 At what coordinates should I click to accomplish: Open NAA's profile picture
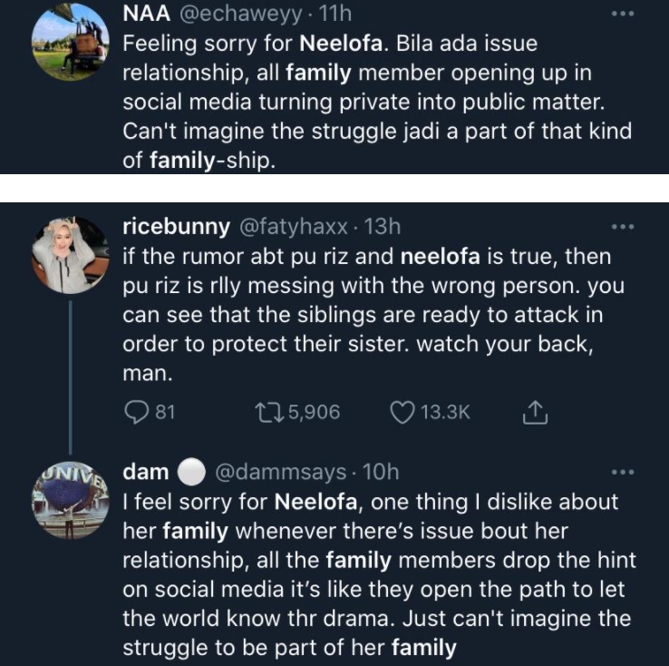pos(70,42)
